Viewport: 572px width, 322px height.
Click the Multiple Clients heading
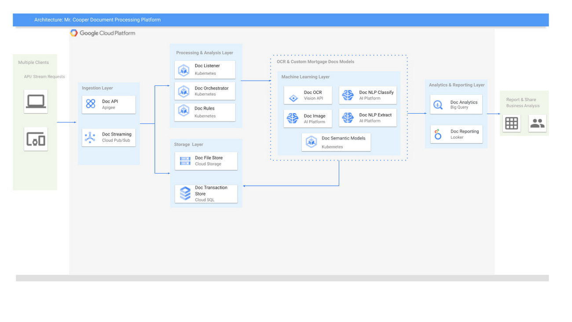(x=33, y=63)
